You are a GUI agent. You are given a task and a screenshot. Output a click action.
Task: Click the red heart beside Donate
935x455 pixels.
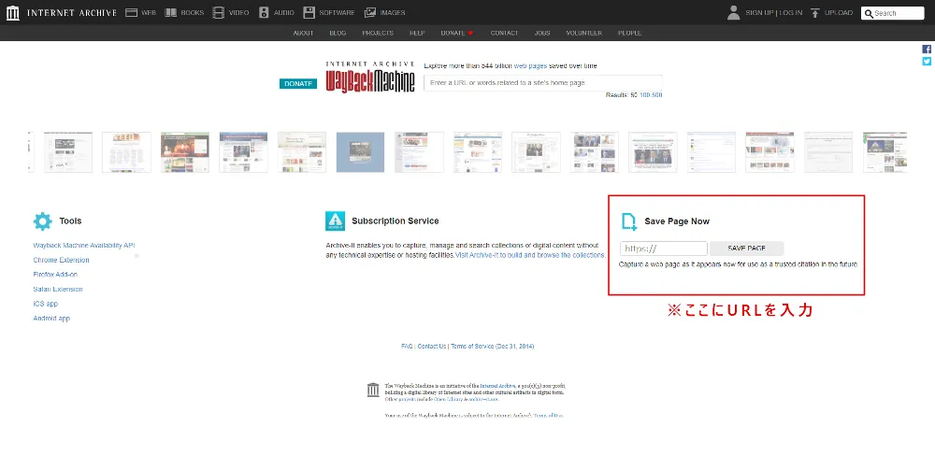tap(470, 34)
